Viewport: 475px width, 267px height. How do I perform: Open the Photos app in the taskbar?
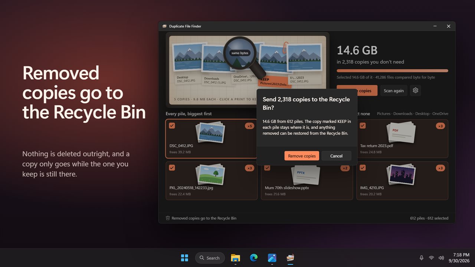pyautogui.click(x=272, y=258)
